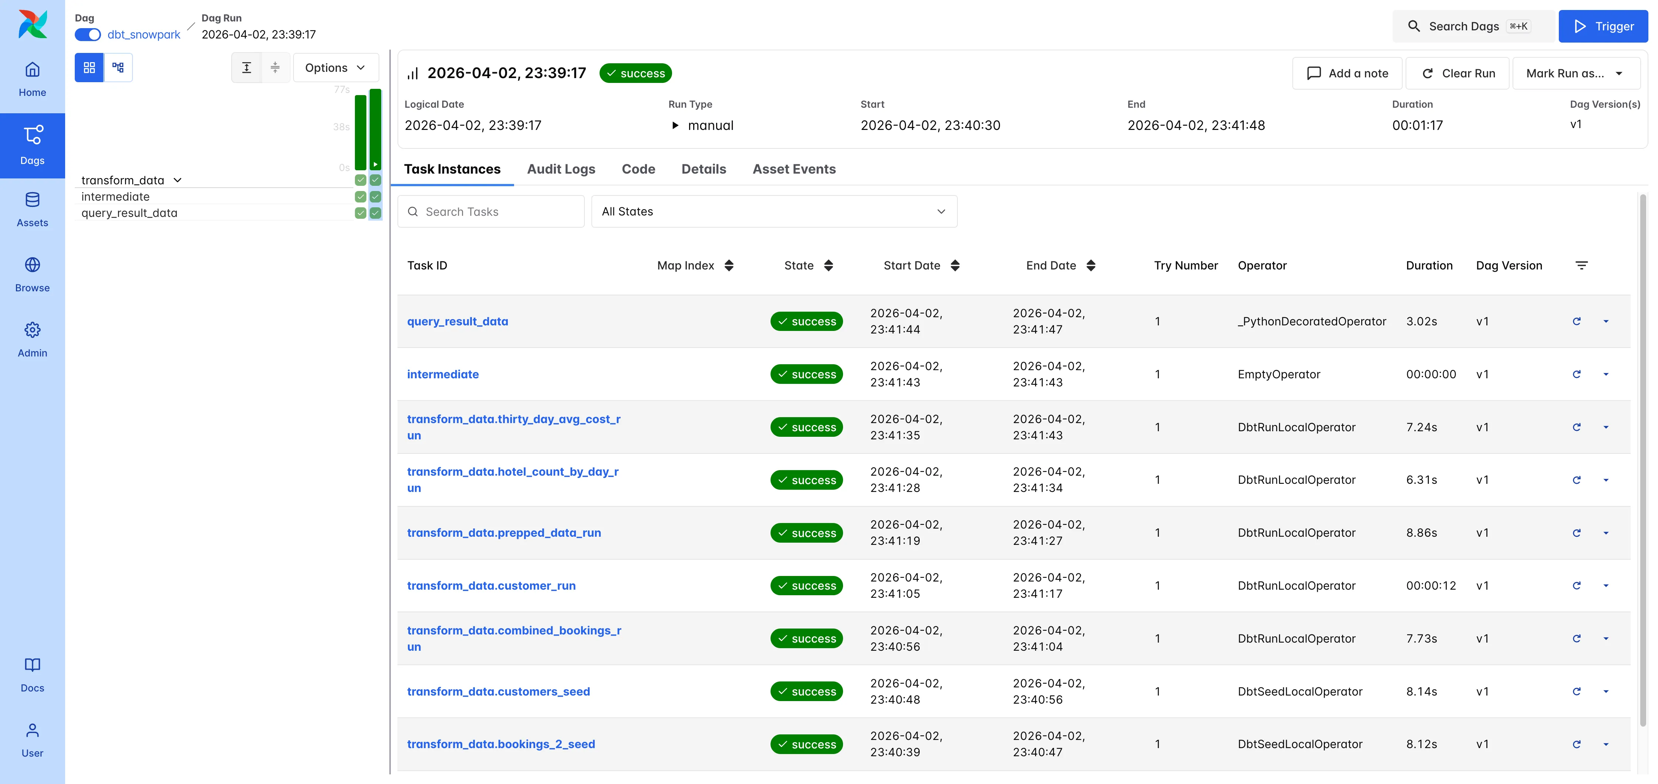Viewport: 1658px width, 784px height.
Task: Select the earlier run duration bar
Action: (360, 133)
